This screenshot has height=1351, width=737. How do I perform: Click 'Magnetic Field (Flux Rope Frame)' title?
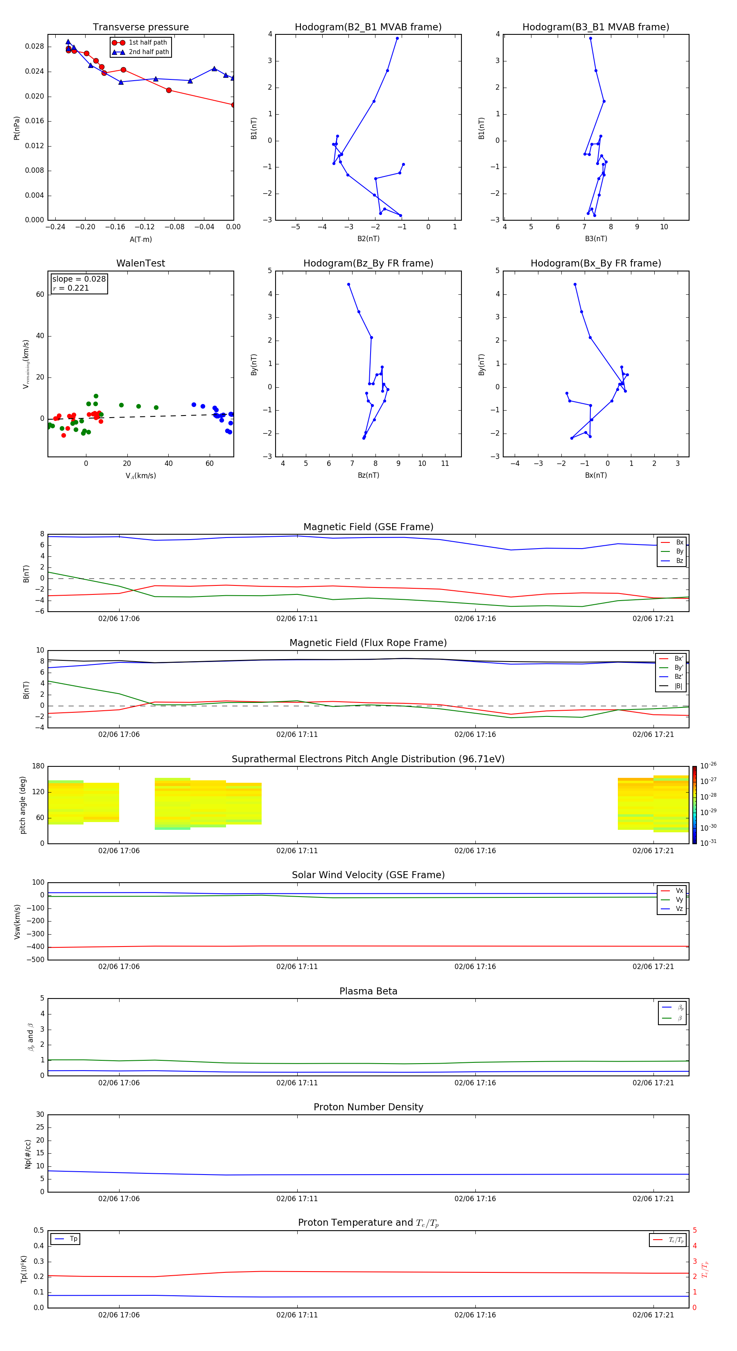click(368, 643)
